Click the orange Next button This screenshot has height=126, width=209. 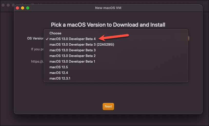coord(108,106)
